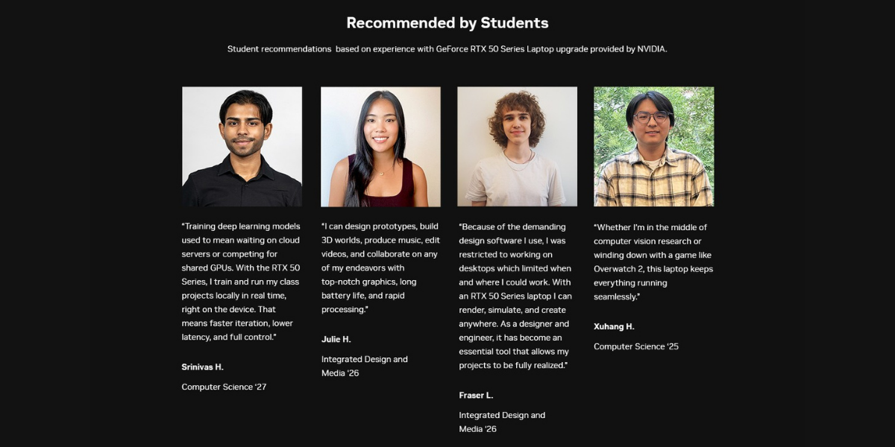895x447 pixels.
Task: Click Srinivas's 'Computer Science '27' label
Action: coord(224,387)
